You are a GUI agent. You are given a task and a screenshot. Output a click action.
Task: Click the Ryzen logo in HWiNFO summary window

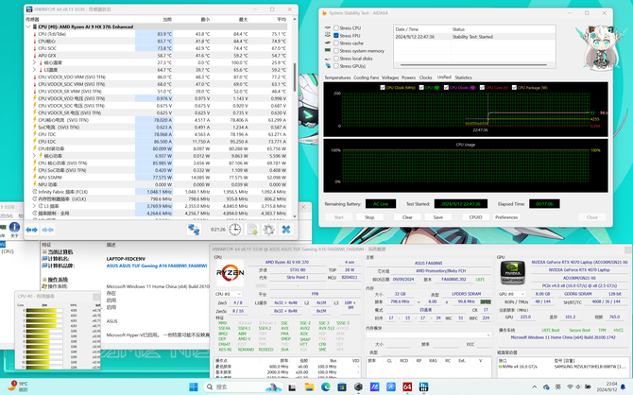coord(231,272)
